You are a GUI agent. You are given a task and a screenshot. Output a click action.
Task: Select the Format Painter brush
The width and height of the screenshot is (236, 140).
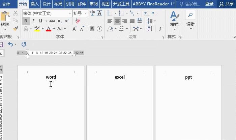[16, 28]
